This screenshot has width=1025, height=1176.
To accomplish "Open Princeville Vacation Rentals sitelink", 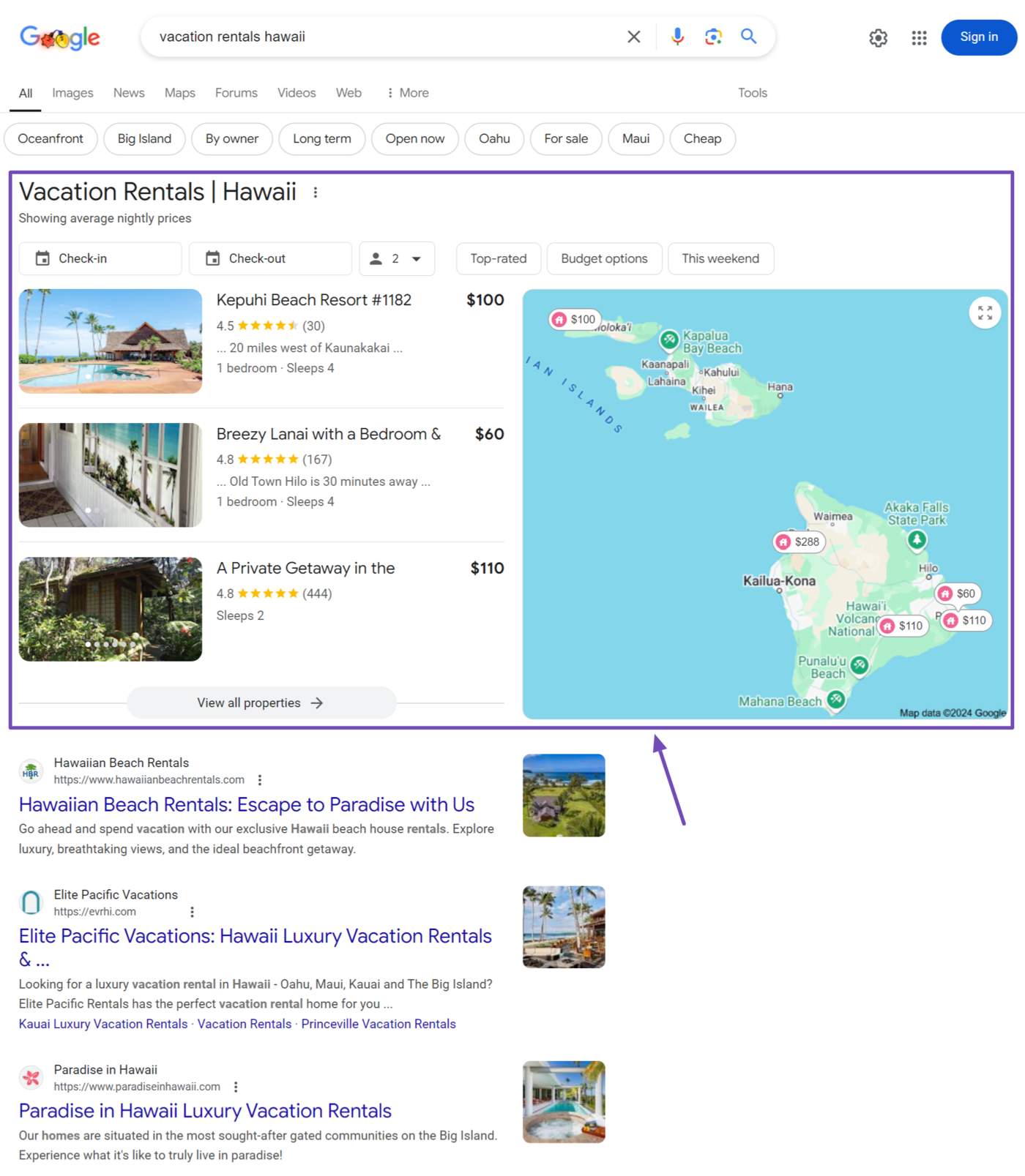I will click(x=379, y=1024).
